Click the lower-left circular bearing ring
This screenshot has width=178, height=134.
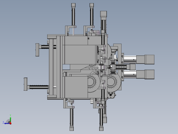(92, 82)
